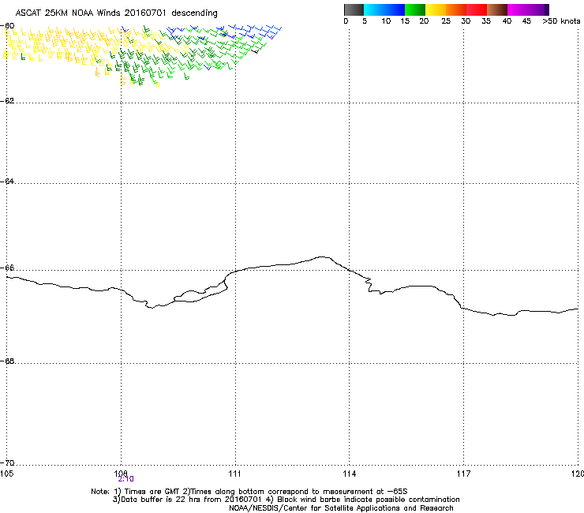
Task: Click the ASCAT 25KM NOAA Winds title
Action: [x=116, y=13]
